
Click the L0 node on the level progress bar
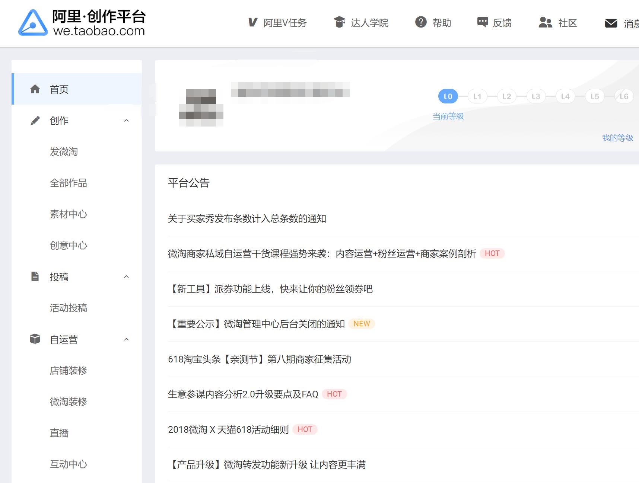(x=448, y=96)
